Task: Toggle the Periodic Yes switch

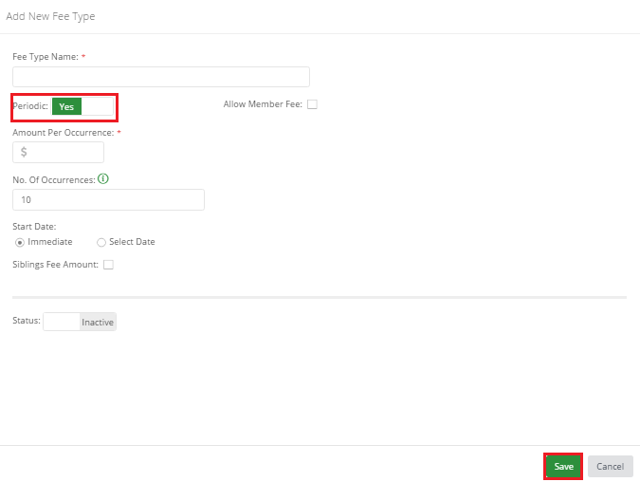Action: (82, 106)
